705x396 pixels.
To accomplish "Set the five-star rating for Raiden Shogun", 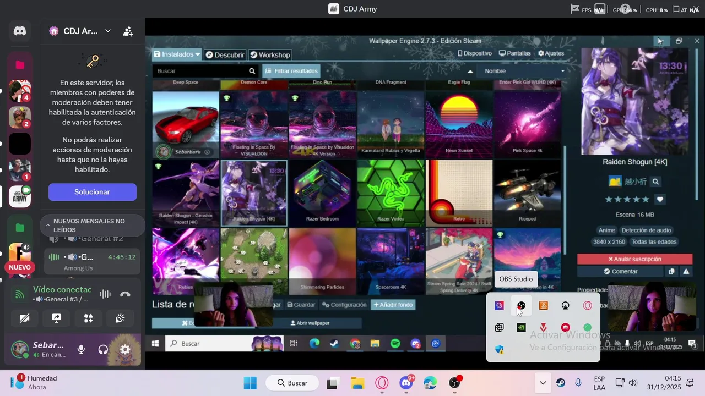I will pyautogui.click(x=646, y=199).
